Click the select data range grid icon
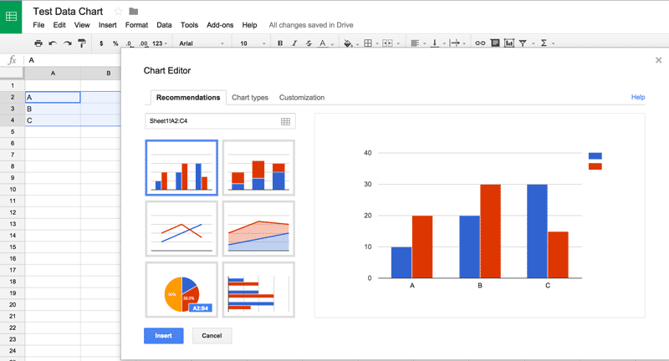The height and width of the screenshot is (361, 669). click(x=285, y=121)
